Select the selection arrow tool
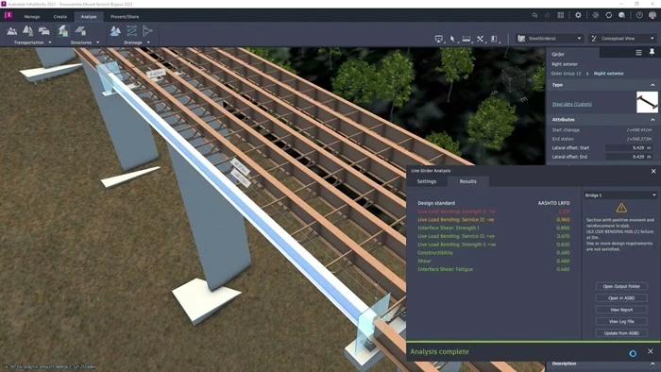Image resolution: width=661 pixels, height=372 pixels. [x=452, y=39]
